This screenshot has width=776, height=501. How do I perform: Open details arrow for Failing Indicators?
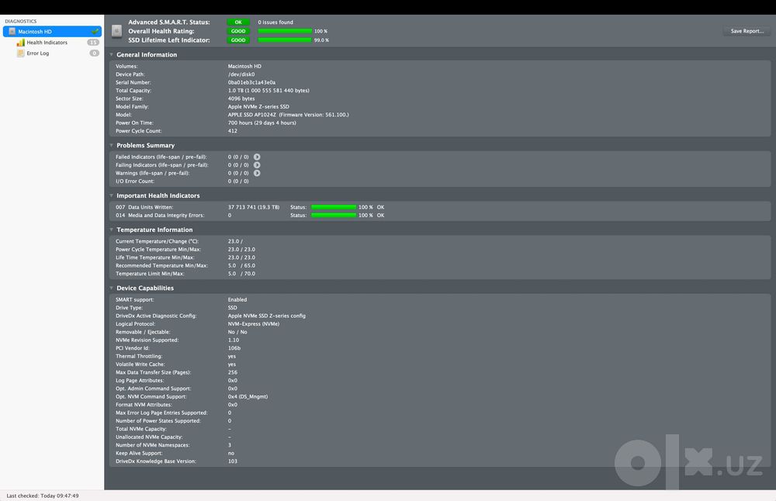pyautogui.click(x=257, y=165)
